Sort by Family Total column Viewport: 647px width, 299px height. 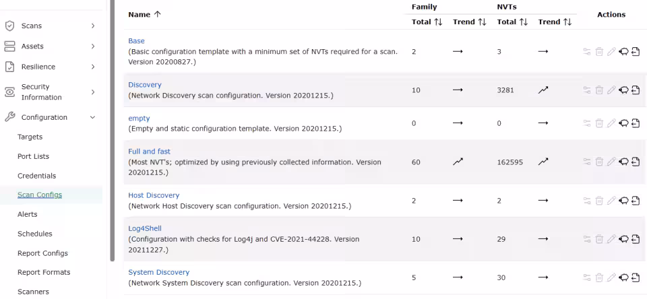coord(427,22)
